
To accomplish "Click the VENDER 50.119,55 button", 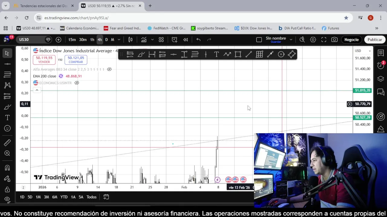I will point(44,60).
